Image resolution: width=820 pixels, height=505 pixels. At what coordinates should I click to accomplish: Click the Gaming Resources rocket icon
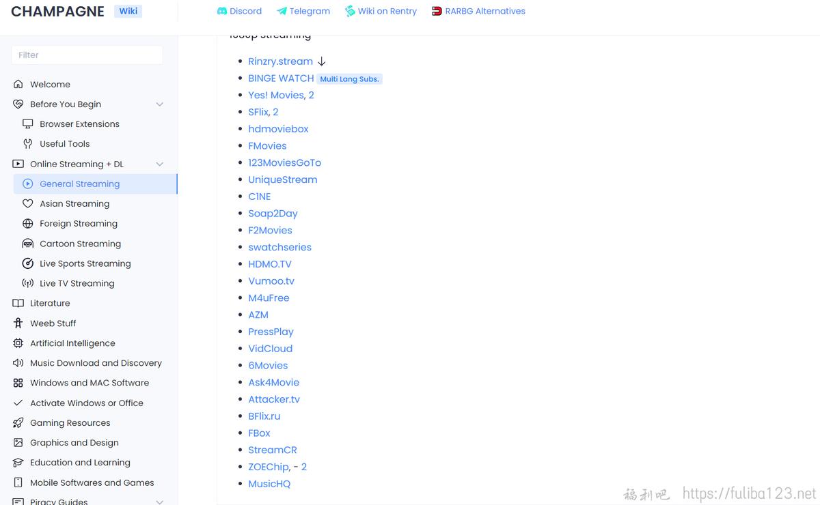click(x=18, y=423)
